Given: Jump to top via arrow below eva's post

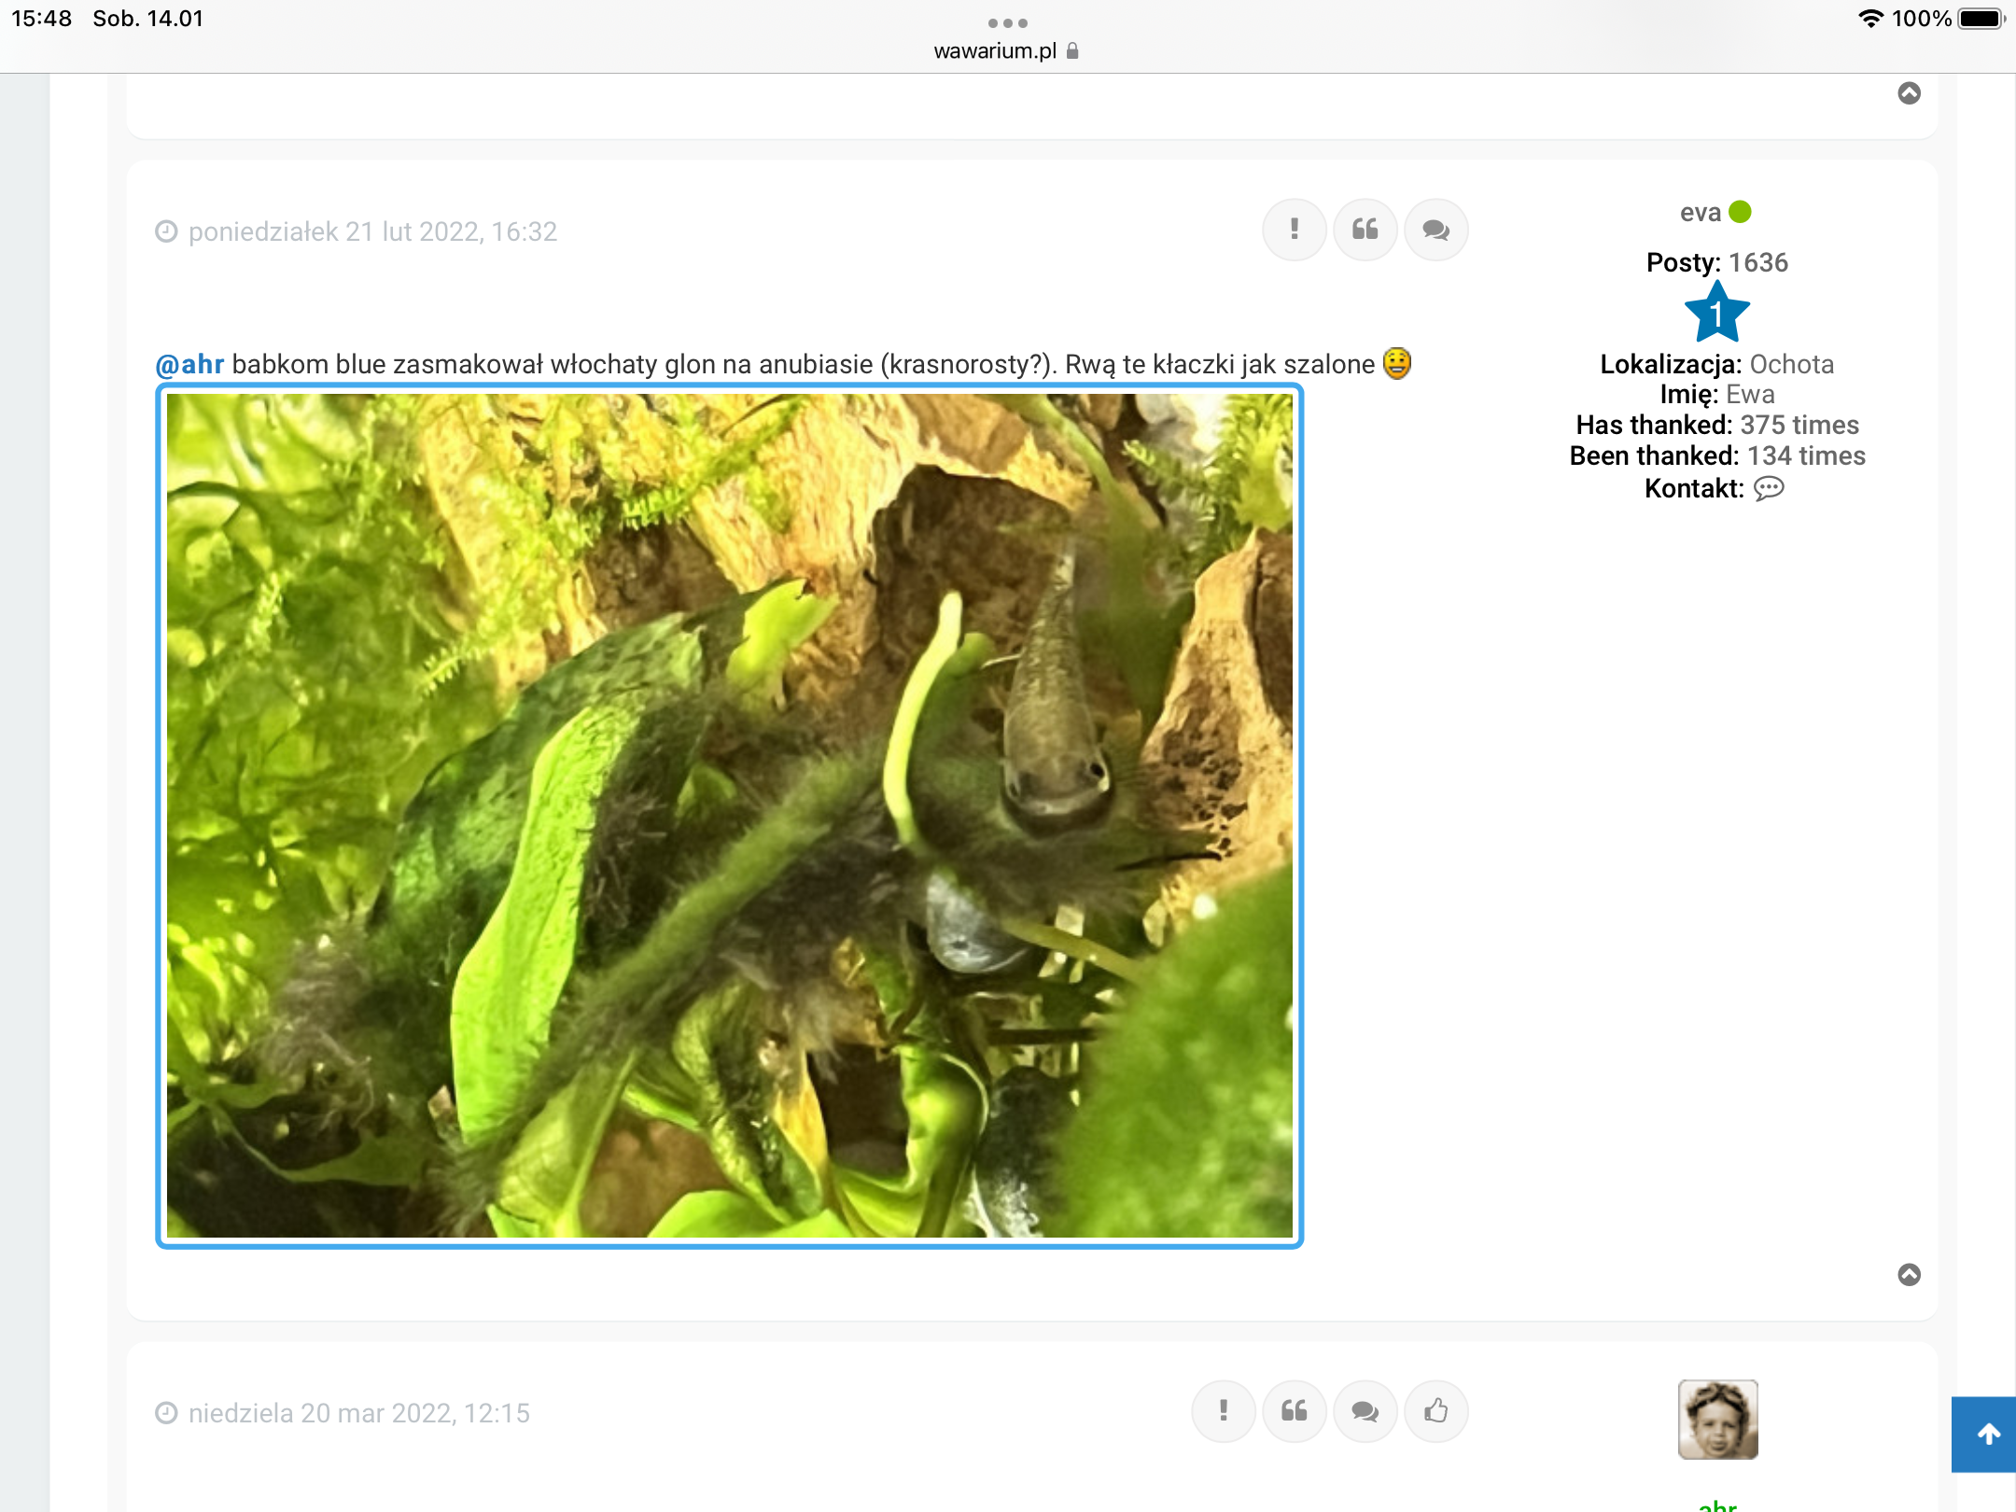Looking at the screenshot, I should 1909,1275.
